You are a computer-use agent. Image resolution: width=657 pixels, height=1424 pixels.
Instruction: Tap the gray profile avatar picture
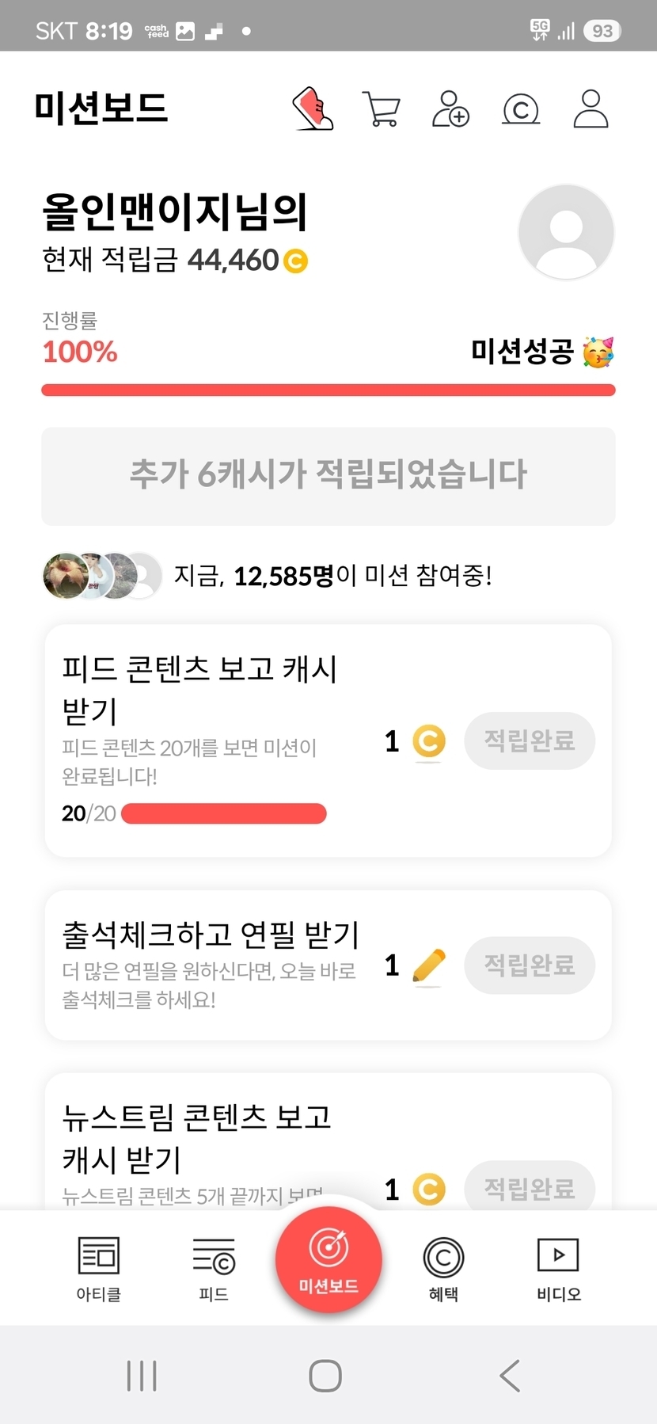pyautogui.click(x=566, y=232)
